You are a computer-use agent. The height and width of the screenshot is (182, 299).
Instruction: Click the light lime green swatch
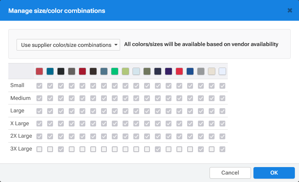[125, 71]
